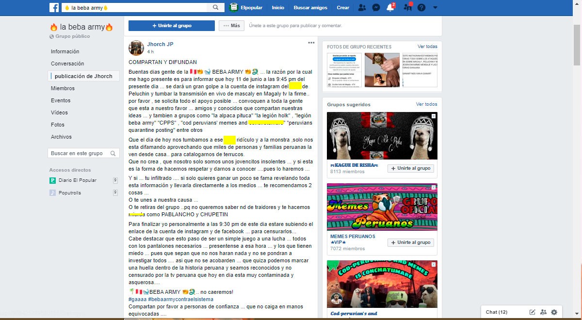Open the Messenger icon in top bar

[376, 8]
